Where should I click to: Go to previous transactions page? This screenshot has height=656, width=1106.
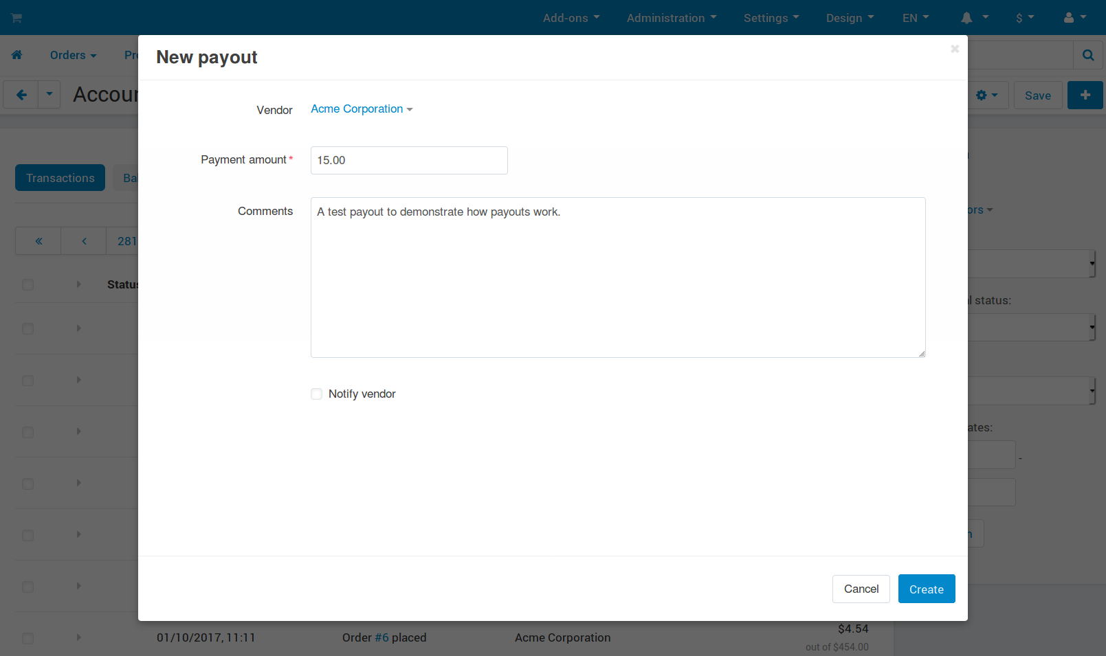pos(84,241)
